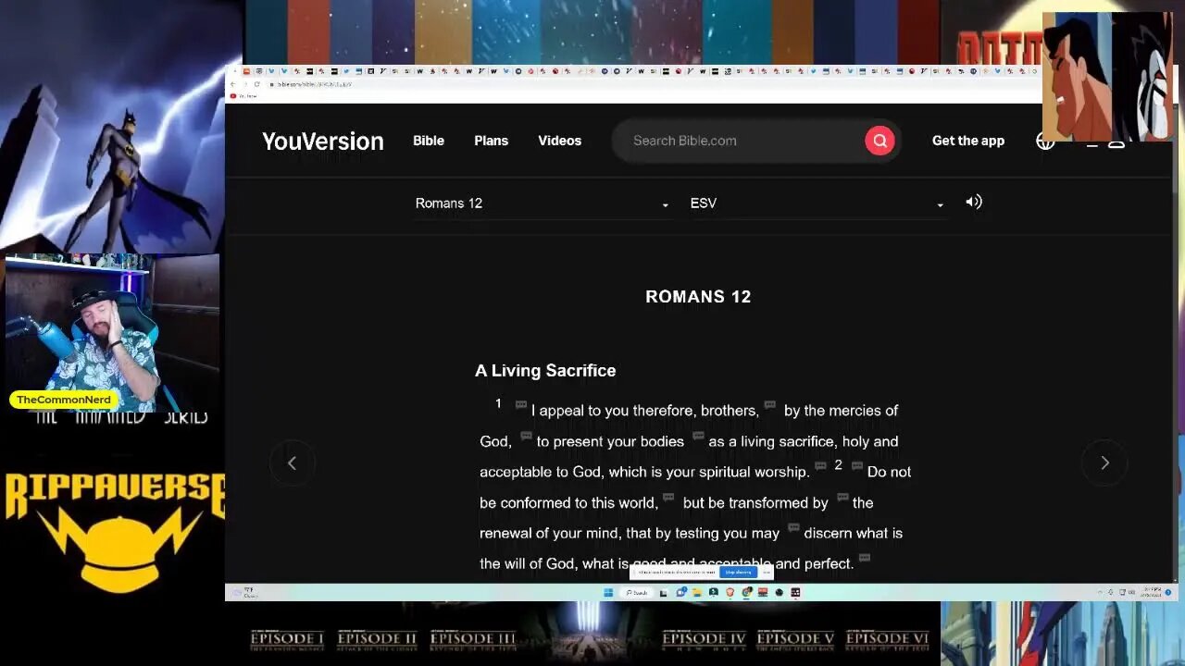Open the Bible menu item
The height and width of the screenshot is (666, 1185).
click(429, 141)
